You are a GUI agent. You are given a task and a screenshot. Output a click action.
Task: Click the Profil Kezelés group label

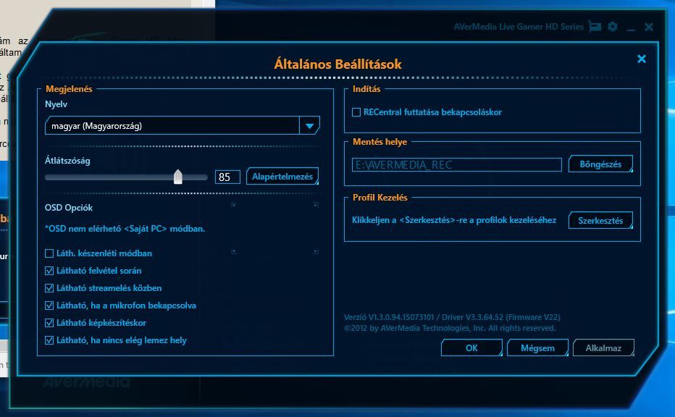coord(380,197)
